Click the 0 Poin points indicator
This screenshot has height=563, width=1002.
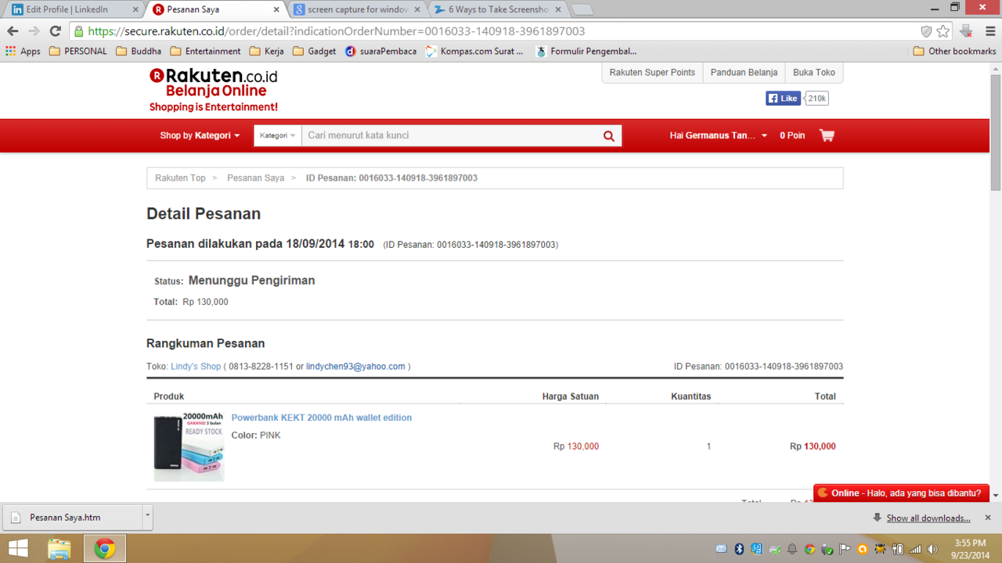click(x=792, y=135)
